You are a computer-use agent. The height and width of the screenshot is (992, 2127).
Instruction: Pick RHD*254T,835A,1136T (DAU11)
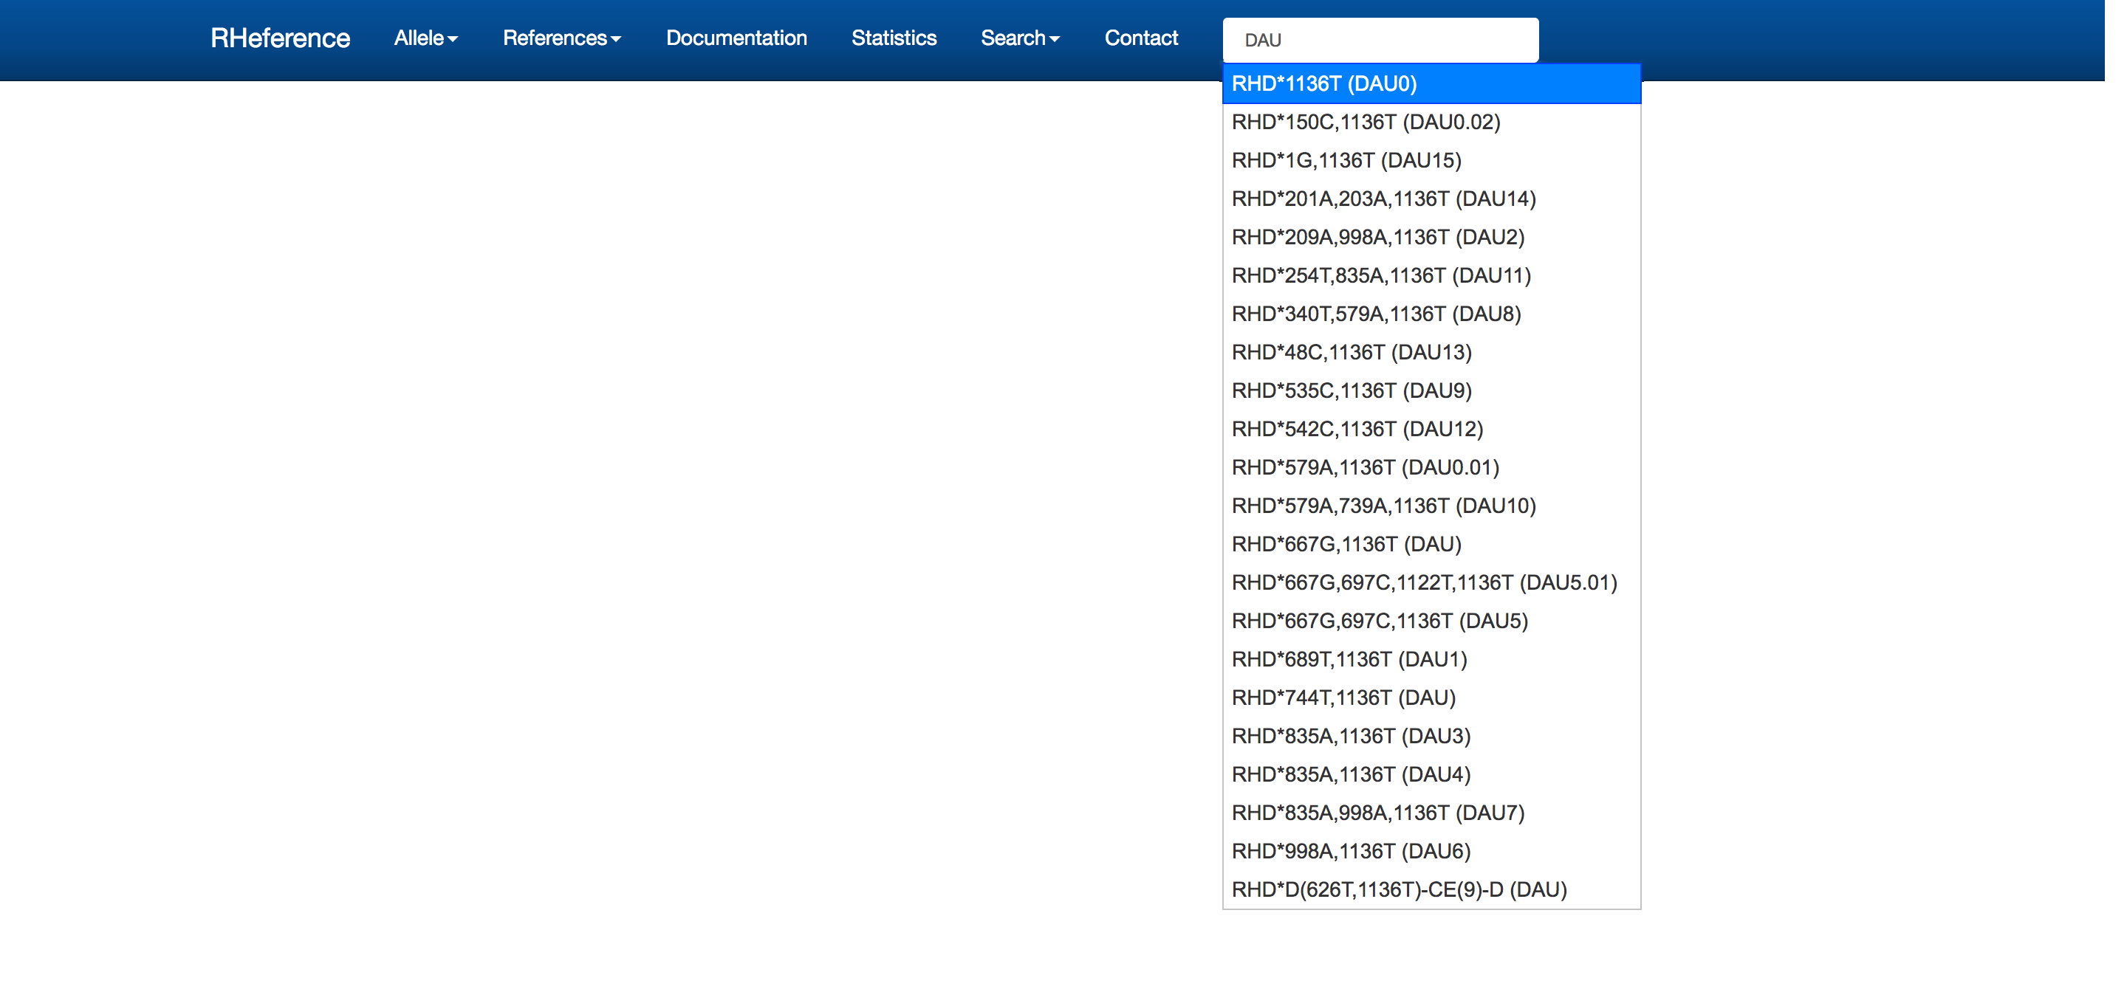pyautogui.click(x=1431, y=275)
